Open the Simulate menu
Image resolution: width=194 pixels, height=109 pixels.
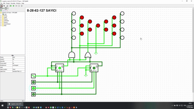13,3
